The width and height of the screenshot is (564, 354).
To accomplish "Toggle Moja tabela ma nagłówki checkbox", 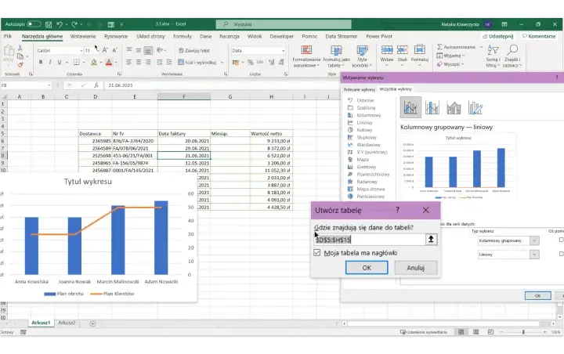I will point(317,252).
